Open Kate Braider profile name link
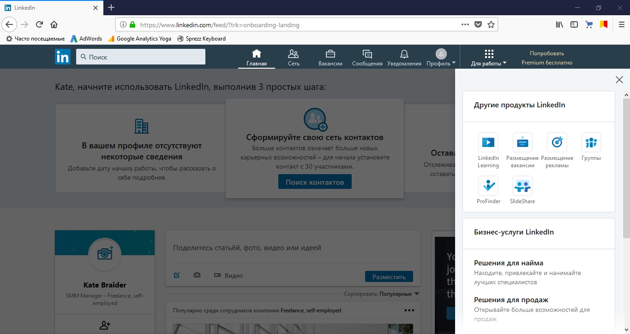Viewport: 630px width, 334px height. (x=105, y=285)
